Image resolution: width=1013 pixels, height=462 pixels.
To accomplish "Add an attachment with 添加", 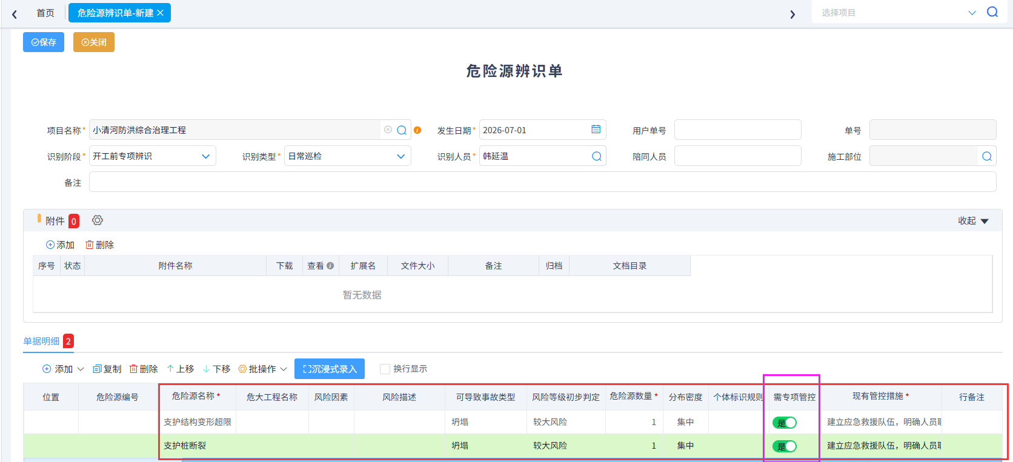I will [60, 245].
